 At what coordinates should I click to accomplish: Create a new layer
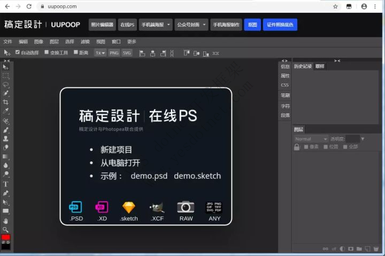coord(367,249)
